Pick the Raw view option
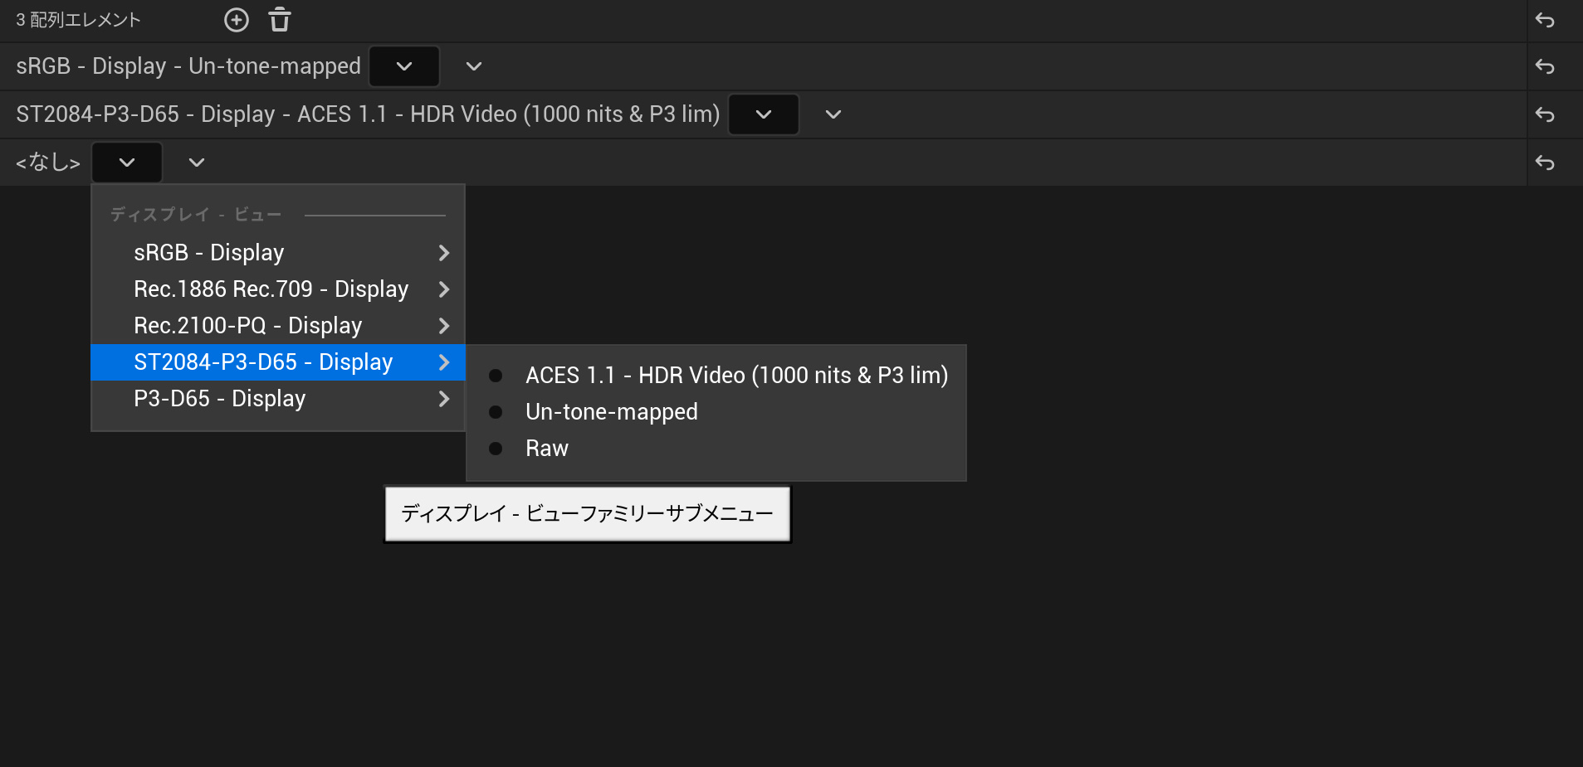 [x=546, y=449]
